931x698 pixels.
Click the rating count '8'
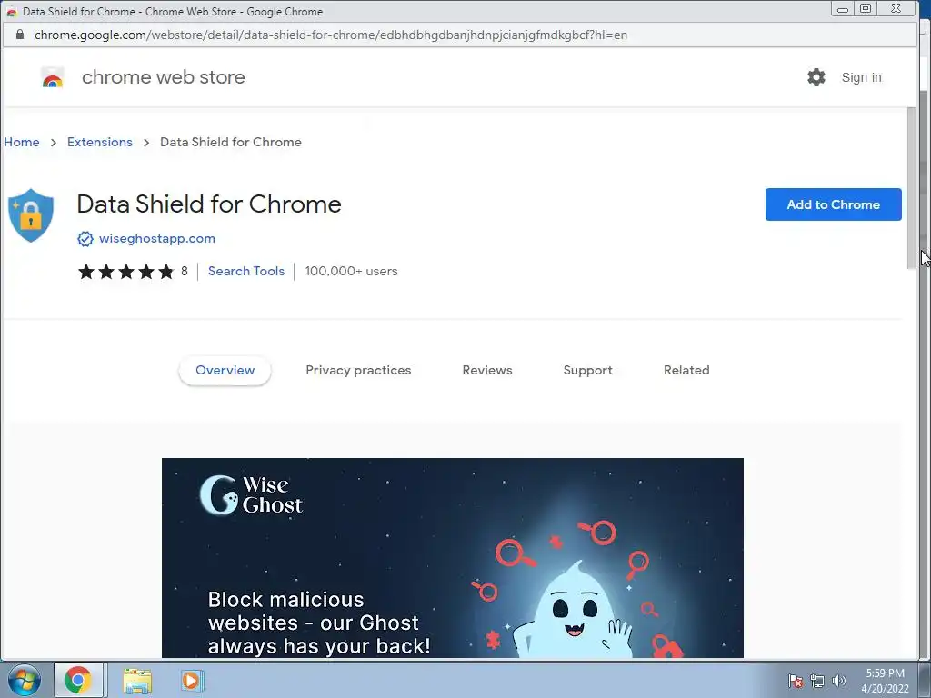(x=184, y=271)
